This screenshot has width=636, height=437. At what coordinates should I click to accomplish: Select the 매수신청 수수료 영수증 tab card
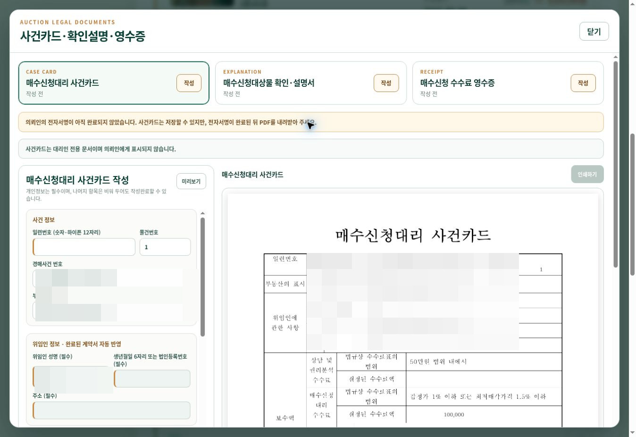[x=508, y=83]
